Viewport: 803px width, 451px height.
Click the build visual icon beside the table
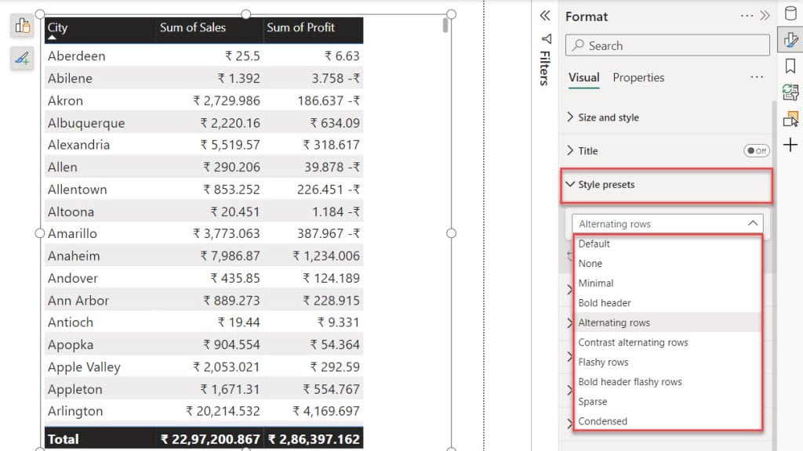point(22,26)
